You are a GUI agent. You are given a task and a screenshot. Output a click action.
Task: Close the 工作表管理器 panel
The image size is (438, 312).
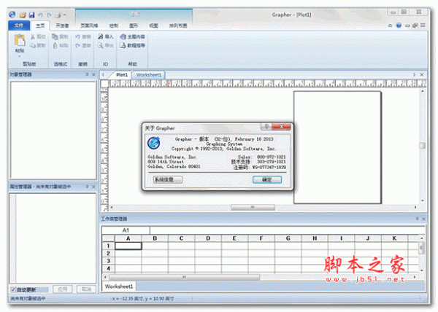(x=423, y=219)
